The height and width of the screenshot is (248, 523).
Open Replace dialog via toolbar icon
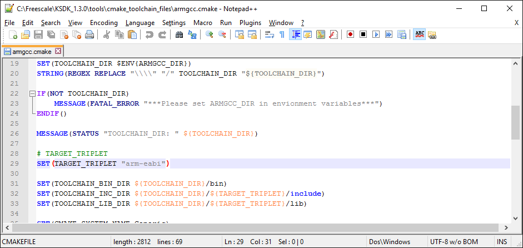point(192,34)
